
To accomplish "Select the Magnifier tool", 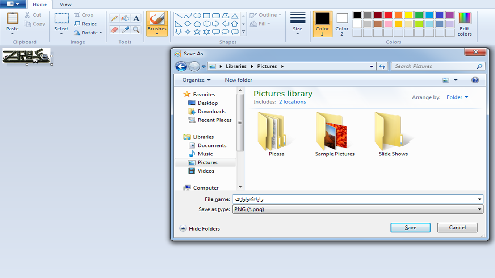I will tap(136, 30).
